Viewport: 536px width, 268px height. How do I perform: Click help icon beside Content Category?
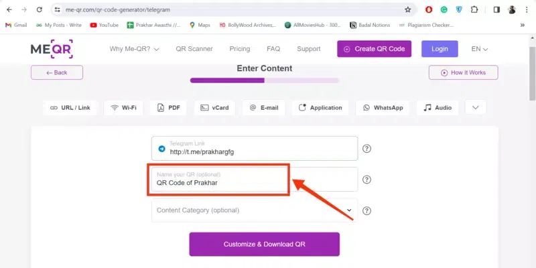[366, 210]
